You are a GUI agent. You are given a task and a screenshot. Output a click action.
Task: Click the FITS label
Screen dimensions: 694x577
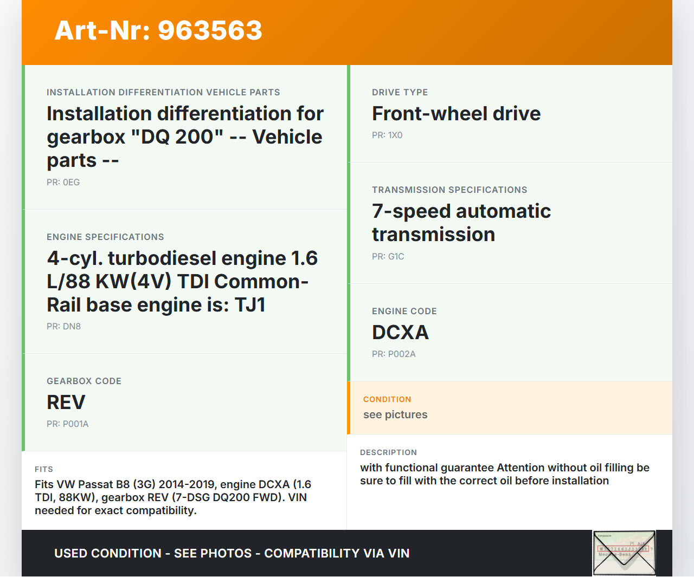tap(44, 469)
